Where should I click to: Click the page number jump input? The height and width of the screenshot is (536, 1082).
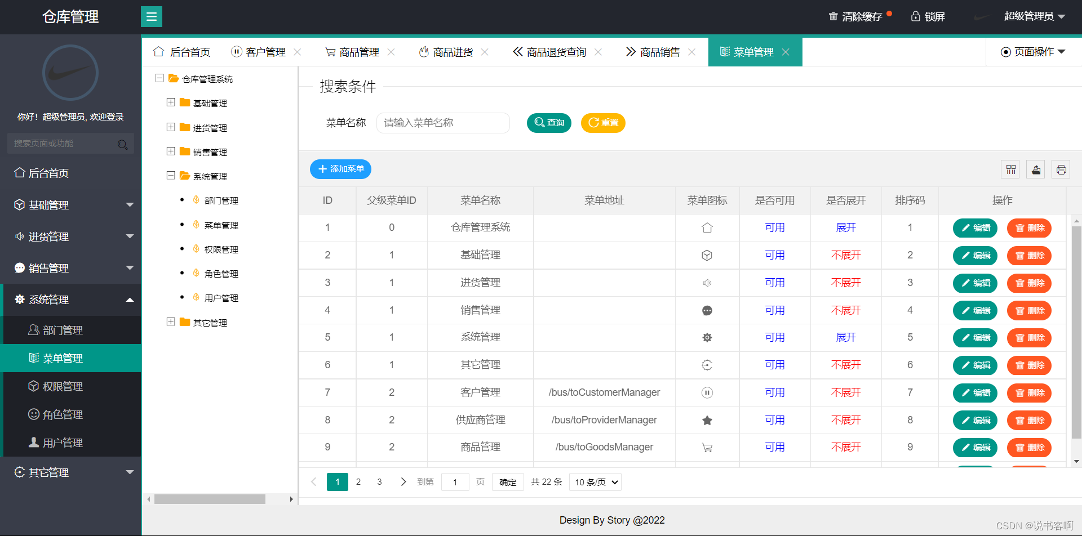[x=455, y=482]
